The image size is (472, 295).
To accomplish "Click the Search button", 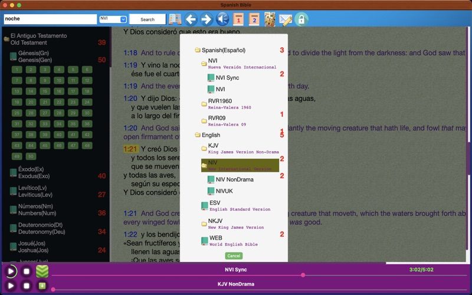I will [x=147, y=19].
